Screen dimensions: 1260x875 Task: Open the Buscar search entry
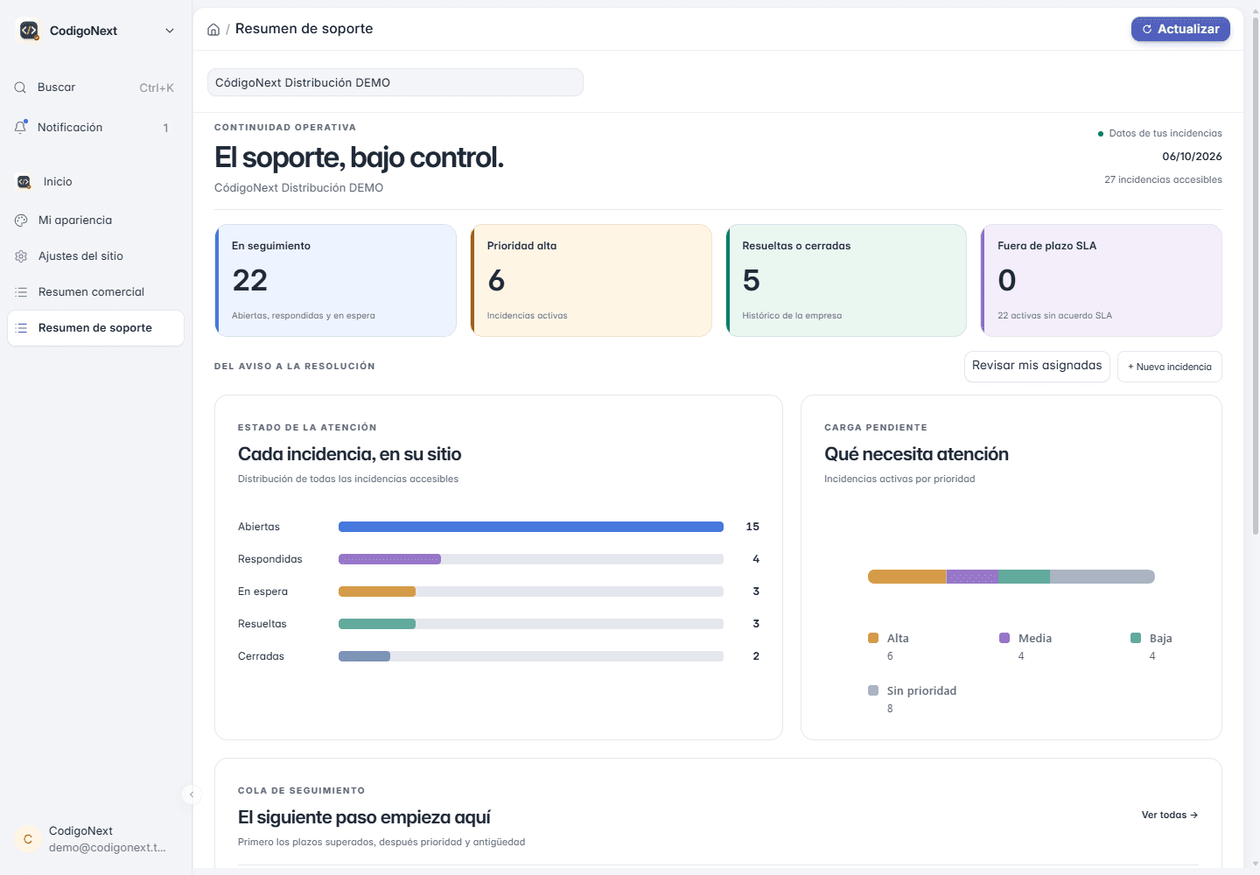click(95, 87)
